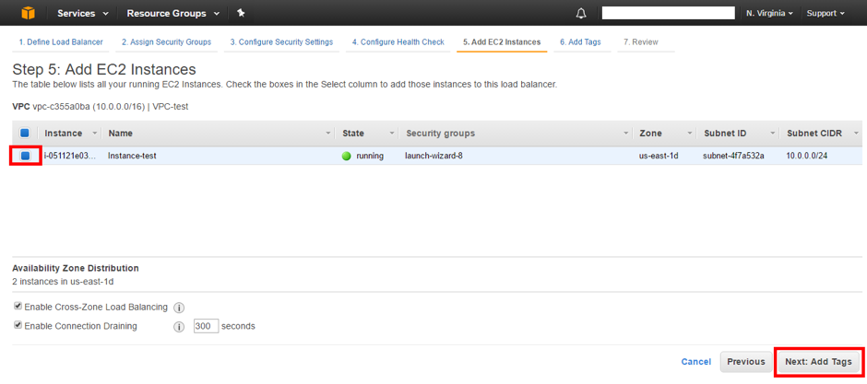Show info for Connection Draining
Image resolution: width=867 pixels, height=384 pixels.
click(x=179, y=327)
